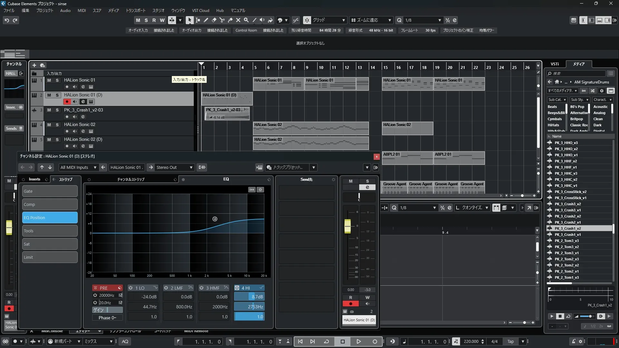Viewport: 619px width, 348px height.
Task: Select the EQ Position strip module
Action: click(x=50, y=217)
